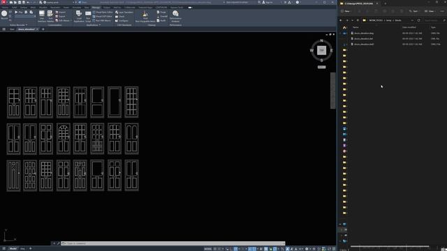
Task: Sort by Date modified column header
Action: coord(409,27)
